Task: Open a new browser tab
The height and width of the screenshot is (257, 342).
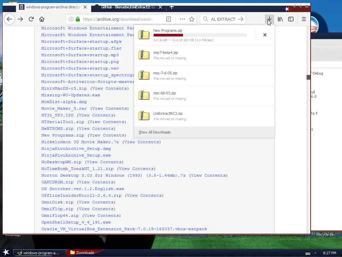Action: pyautogui.click(x=172, y=7)
